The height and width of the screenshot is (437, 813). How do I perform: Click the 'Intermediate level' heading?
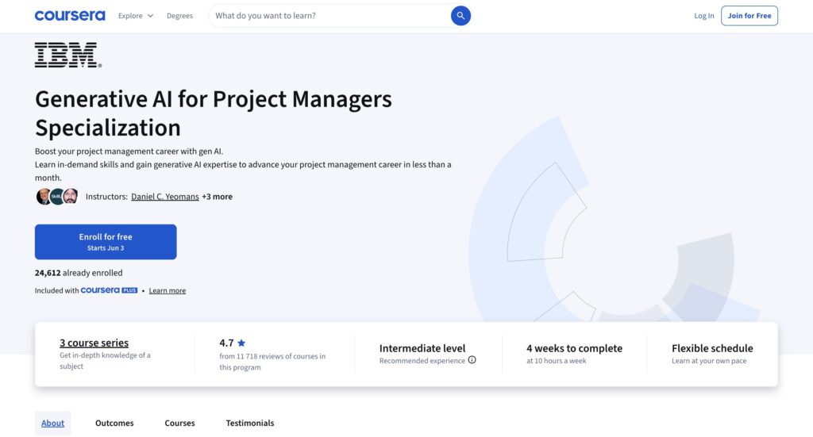[x=422, y=348]
